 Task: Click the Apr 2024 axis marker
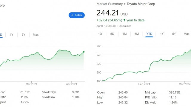pos(72,84)
